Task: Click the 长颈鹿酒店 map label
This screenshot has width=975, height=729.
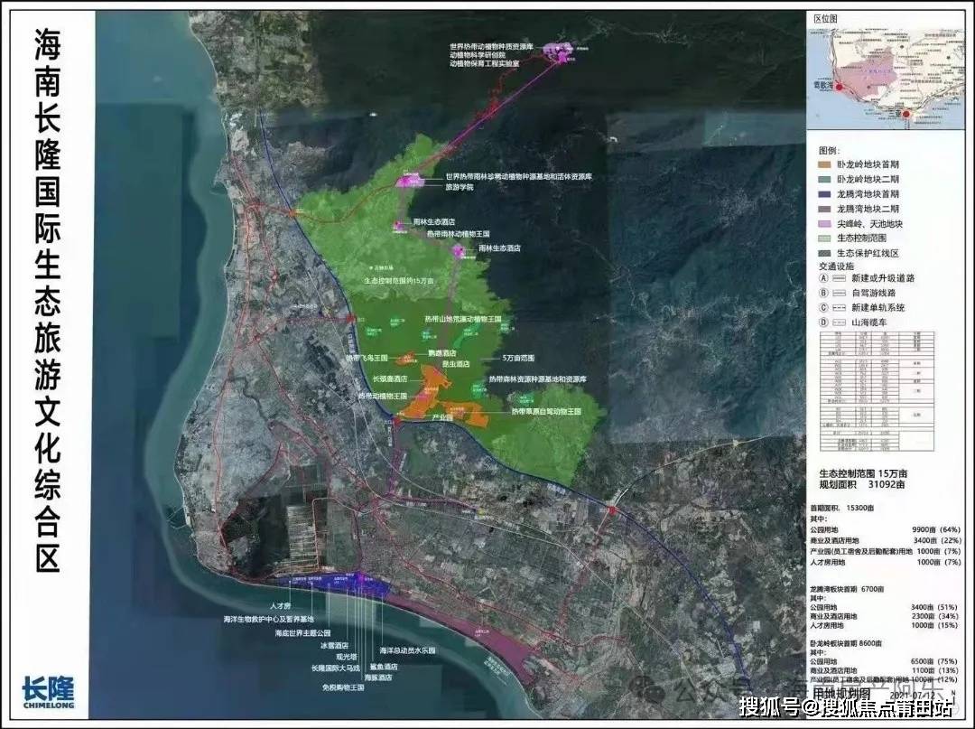Action: tap(389, 379)
